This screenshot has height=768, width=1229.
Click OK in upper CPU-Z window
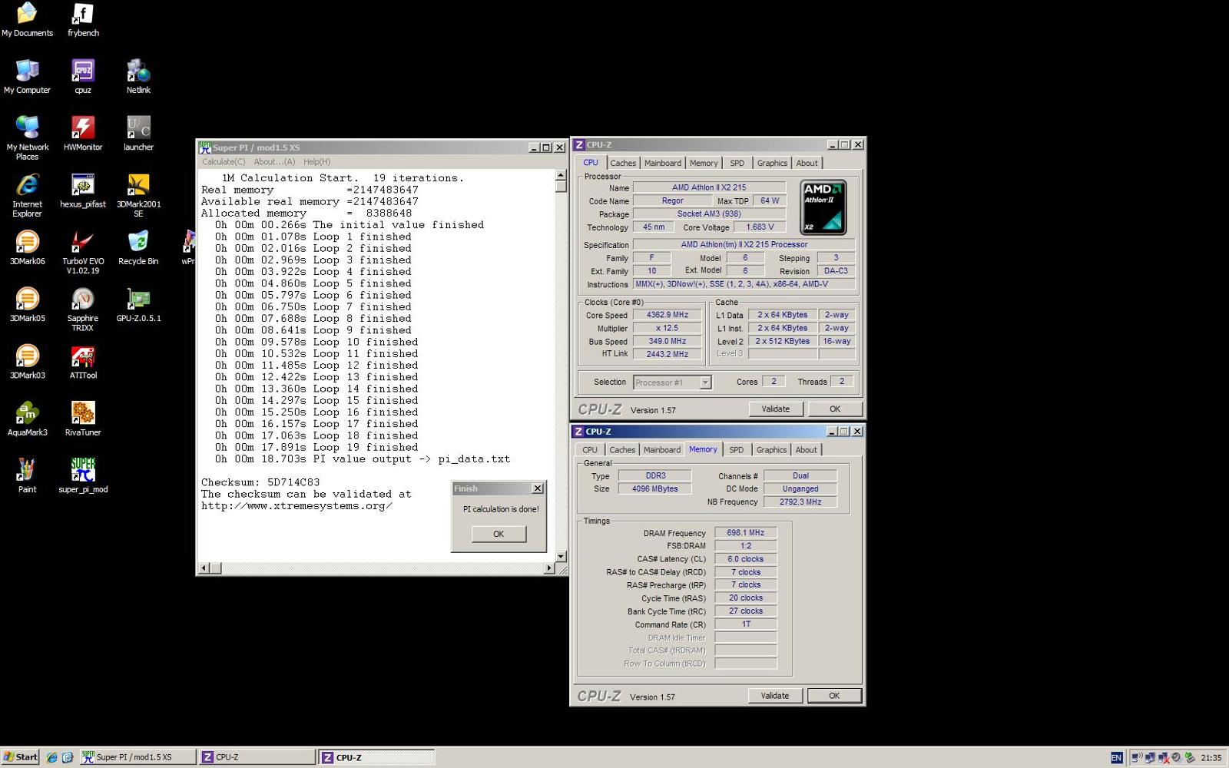[835, 409]
